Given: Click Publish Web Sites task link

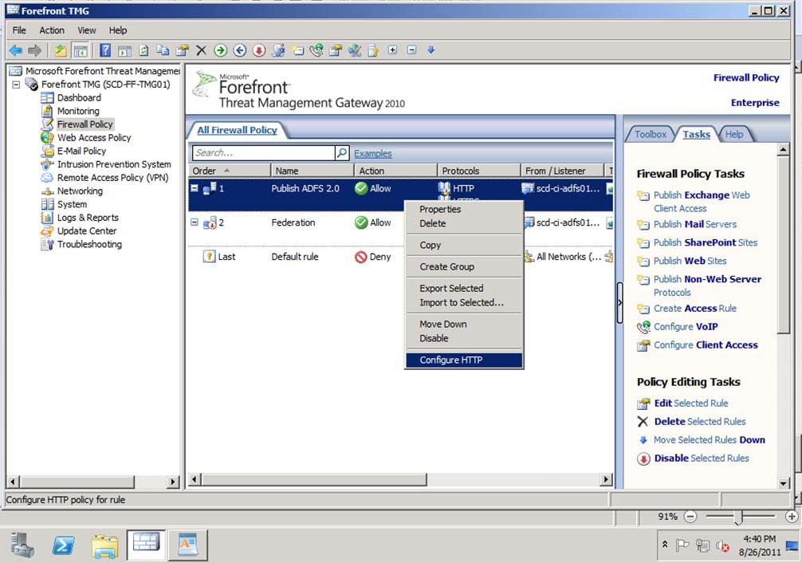Looking at the screenshot, I should [690, 261].
